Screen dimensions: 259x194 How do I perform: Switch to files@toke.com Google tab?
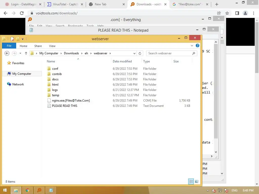click(x=190, y=4)
